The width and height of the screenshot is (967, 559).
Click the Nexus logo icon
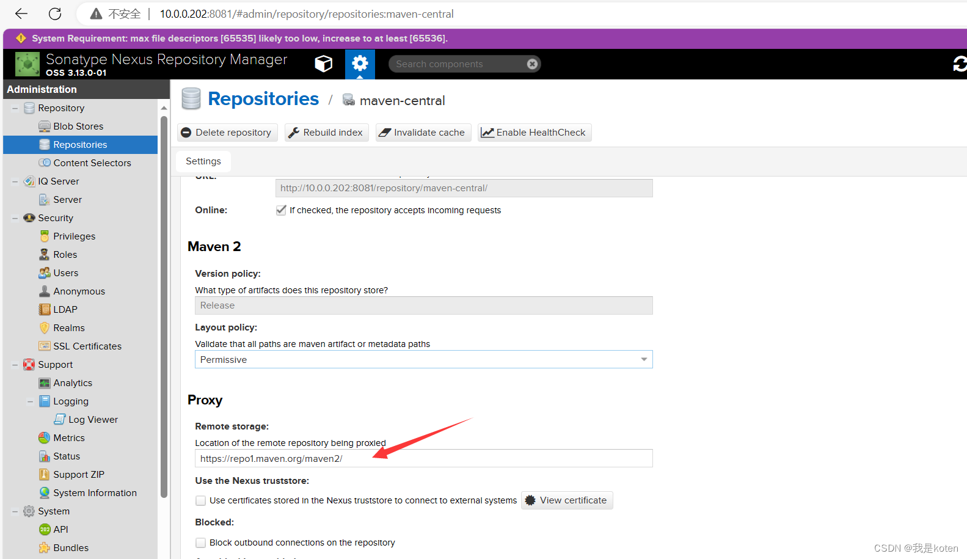pos(27,64)
